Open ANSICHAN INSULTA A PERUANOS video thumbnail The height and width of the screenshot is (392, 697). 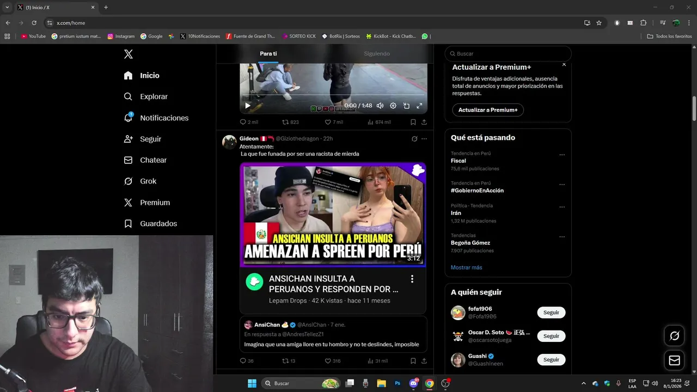(x=333, y=215)
